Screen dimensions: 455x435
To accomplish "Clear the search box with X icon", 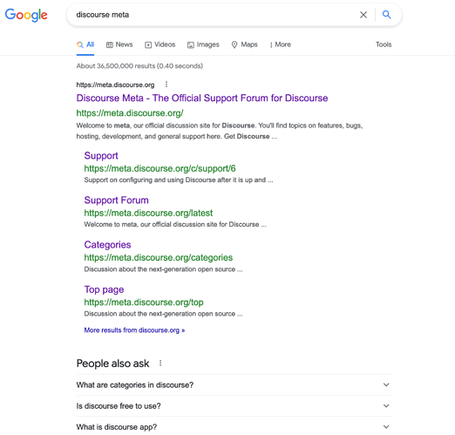I will 363,15.
